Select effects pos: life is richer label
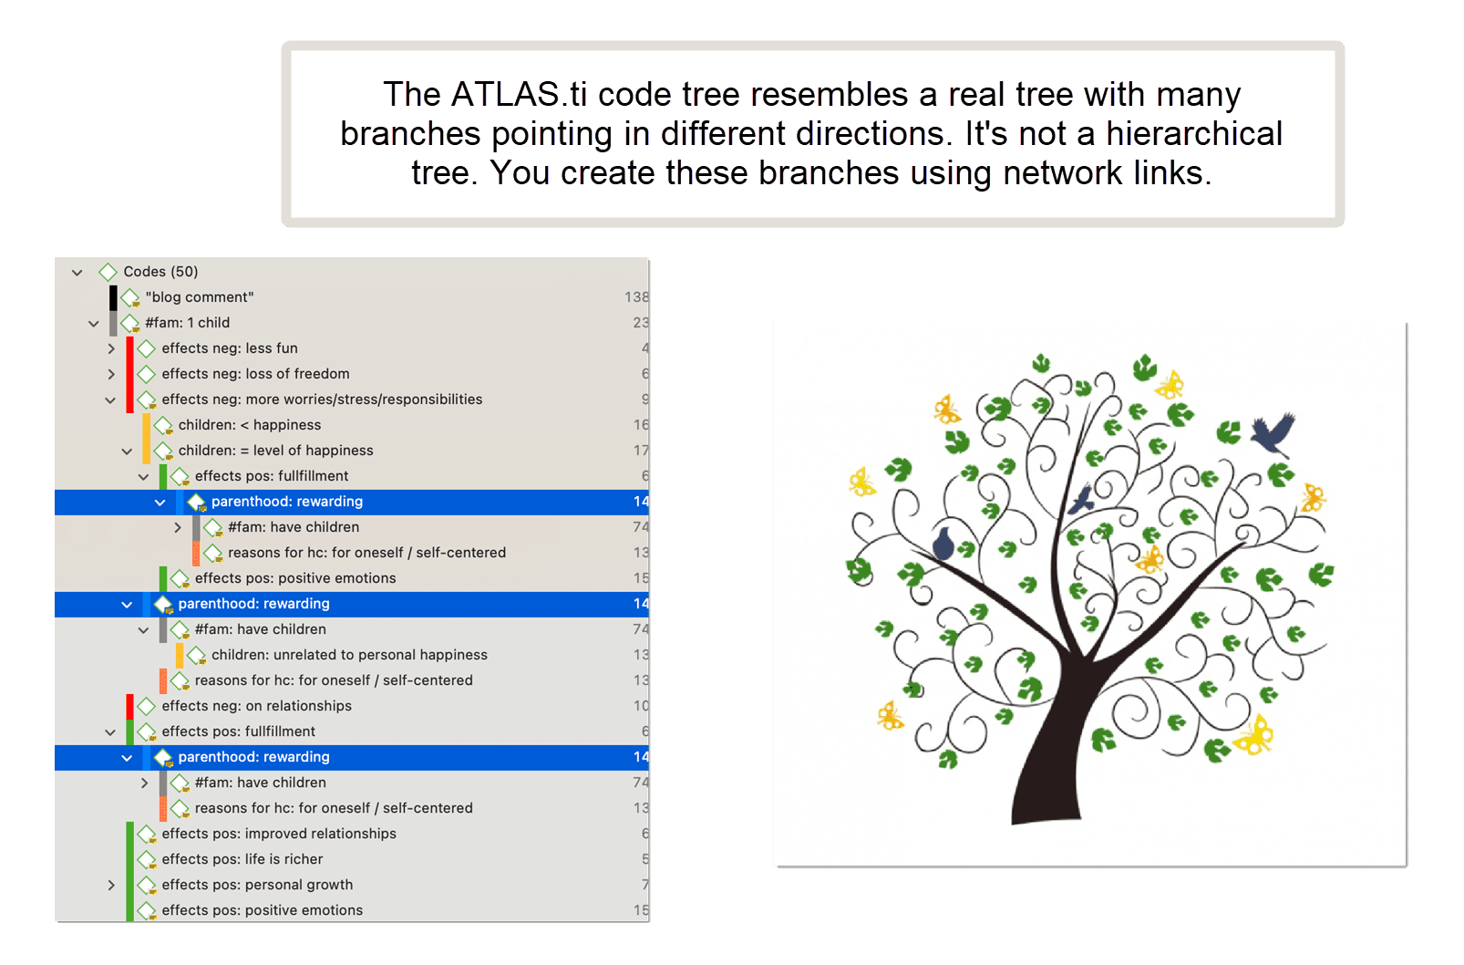This screenshot has height=965, width=1464. coord(242,859)
